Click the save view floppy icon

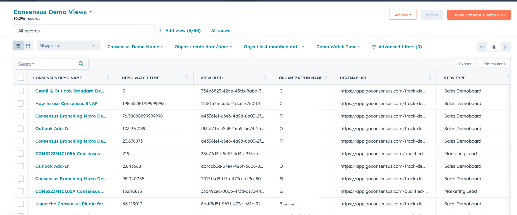505,47
